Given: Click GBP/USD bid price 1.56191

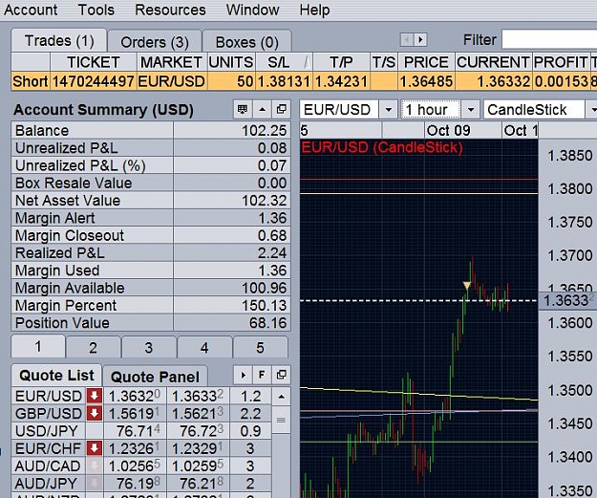Looking at the screenshot, I should 135,414.
